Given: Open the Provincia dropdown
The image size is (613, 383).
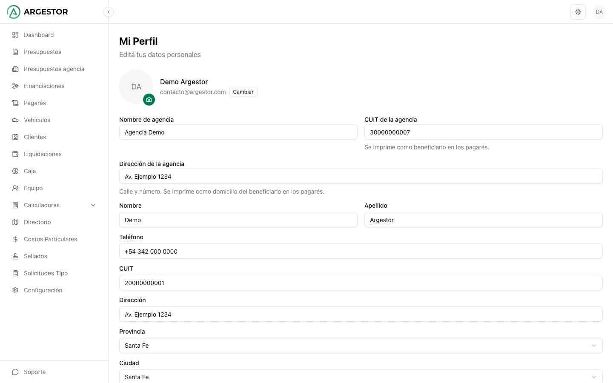Looking at the screenshot, I should [x=361, y=346].
